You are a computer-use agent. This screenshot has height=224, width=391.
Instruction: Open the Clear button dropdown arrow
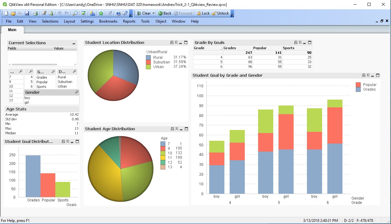coord(154,13)
